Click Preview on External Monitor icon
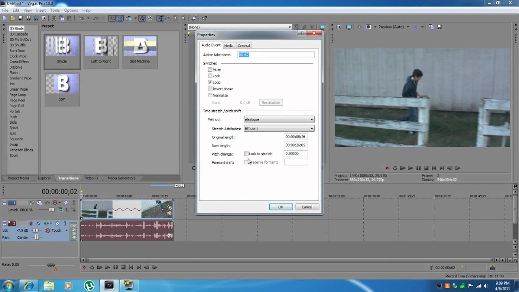 (349, 27)
